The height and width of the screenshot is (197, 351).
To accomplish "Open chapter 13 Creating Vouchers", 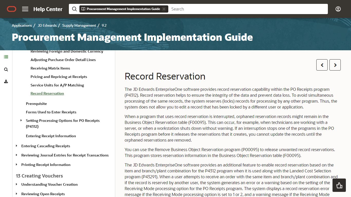I will tap(39, 176).
